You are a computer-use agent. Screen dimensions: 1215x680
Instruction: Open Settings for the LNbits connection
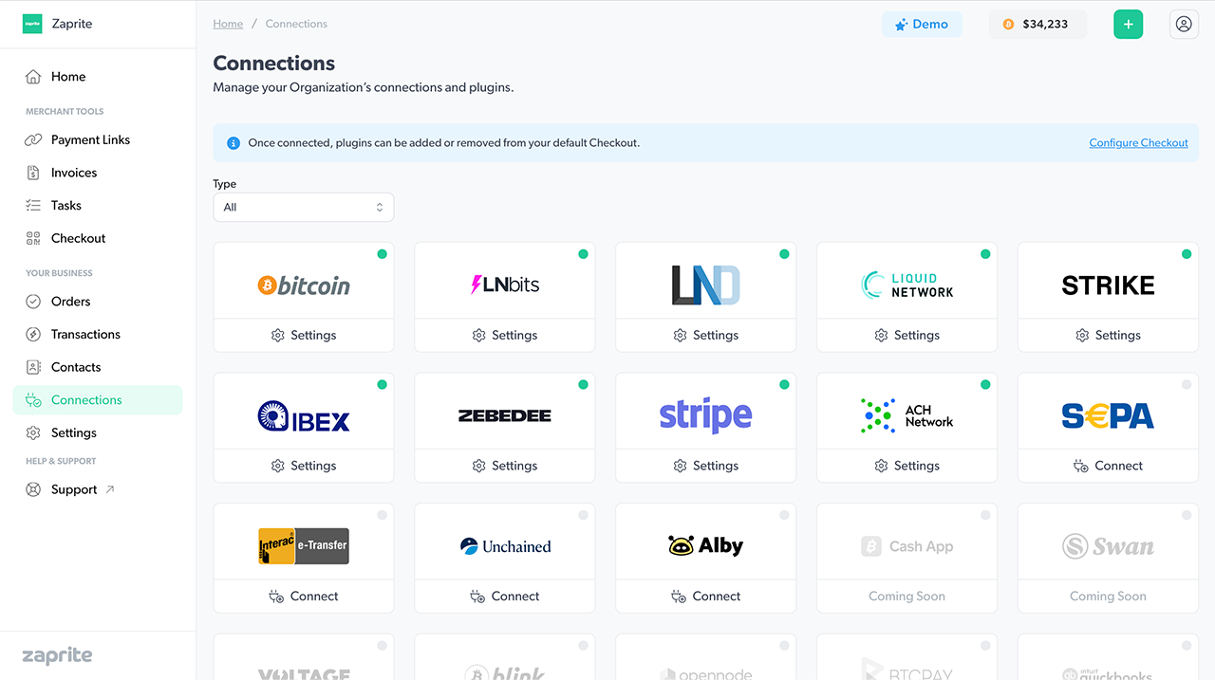point(505,335)
